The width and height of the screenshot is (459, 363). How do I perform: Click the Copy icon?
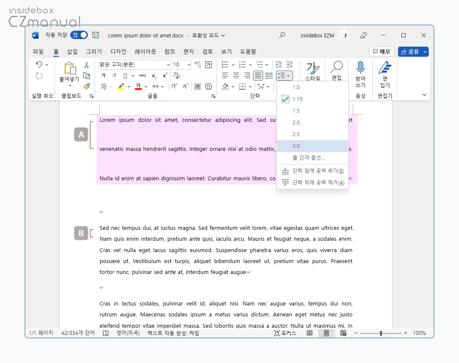tap(87, 76)
